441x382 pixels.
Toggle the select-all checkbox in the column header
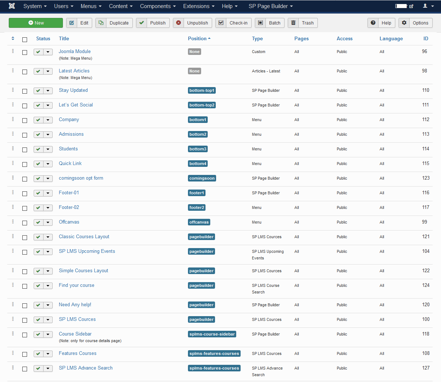click(24, 40)
